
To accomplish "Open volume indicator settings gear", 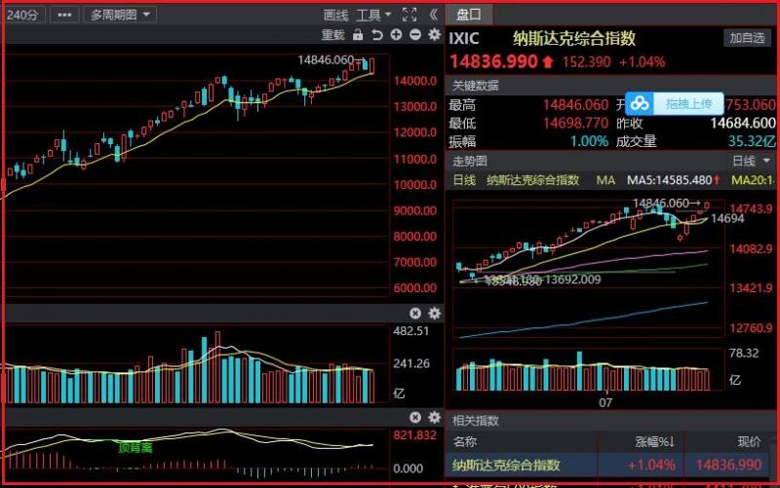I will (434, 313).
